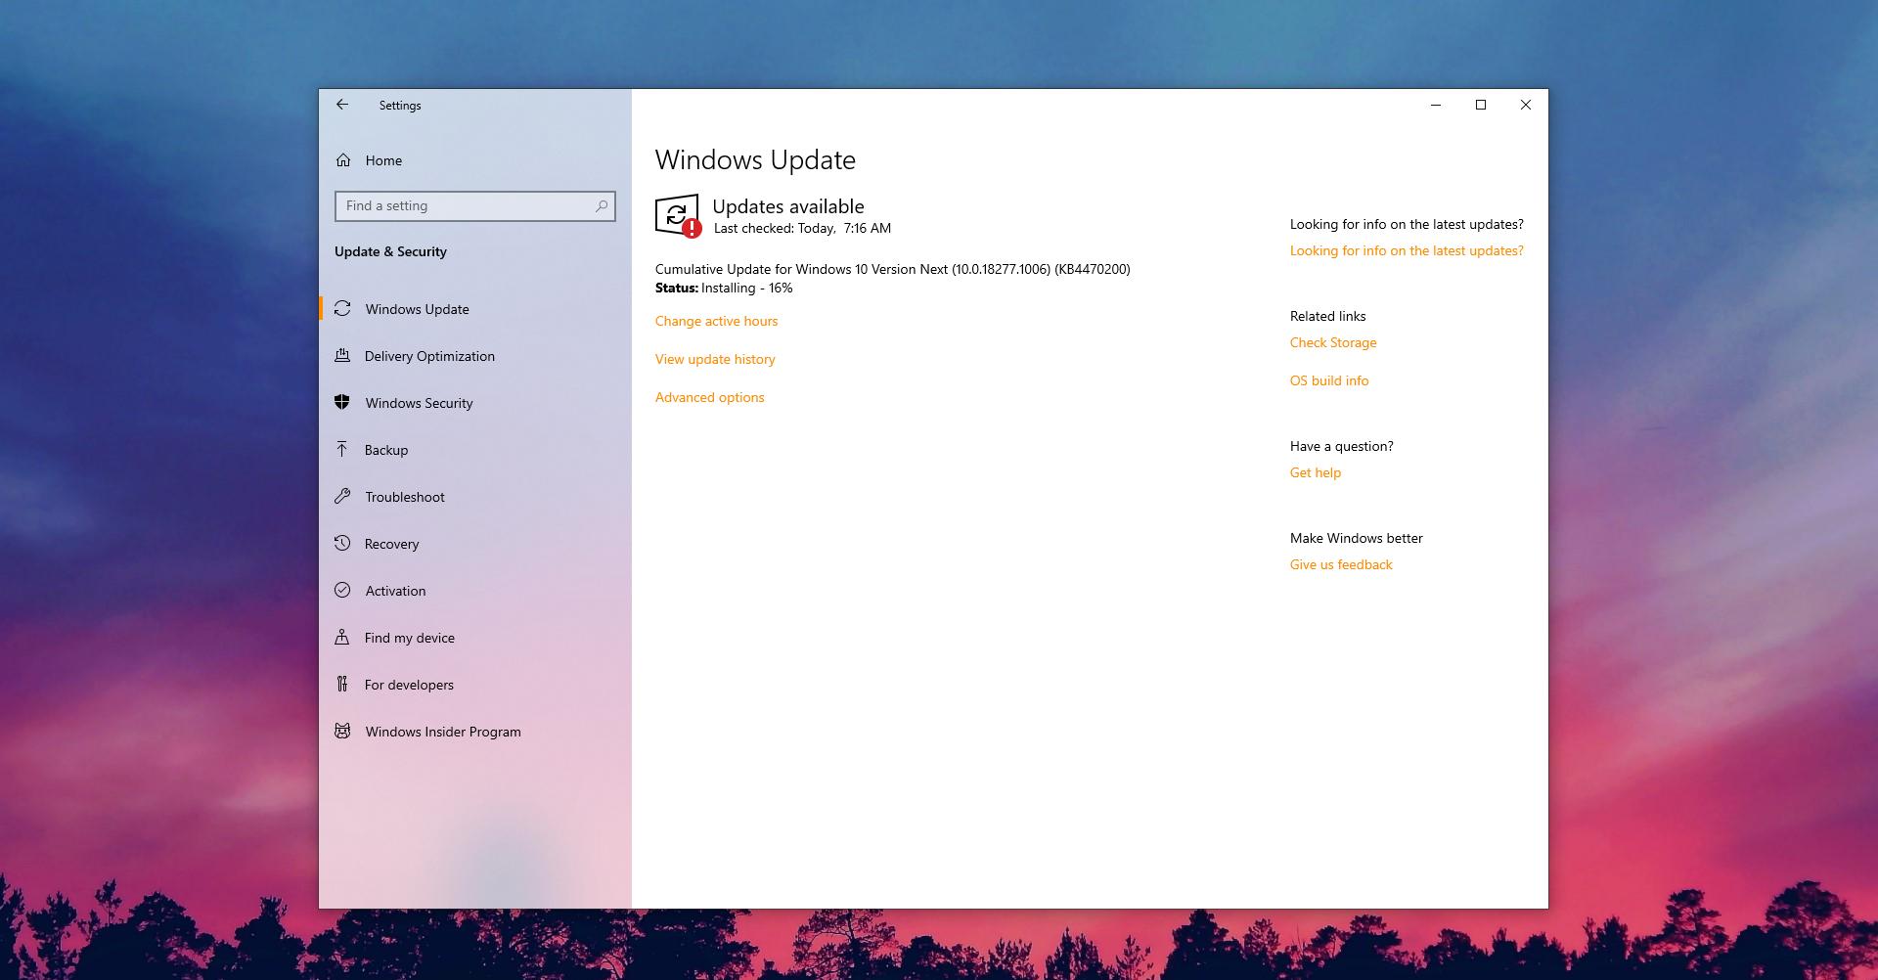Click the Recovery clock icon

click(342, 544)
